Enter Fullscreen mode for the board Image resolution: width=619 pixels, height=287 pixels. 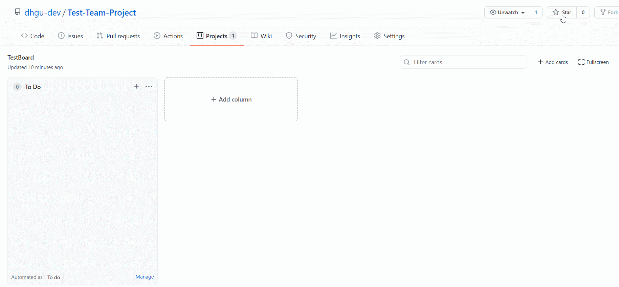593,62
